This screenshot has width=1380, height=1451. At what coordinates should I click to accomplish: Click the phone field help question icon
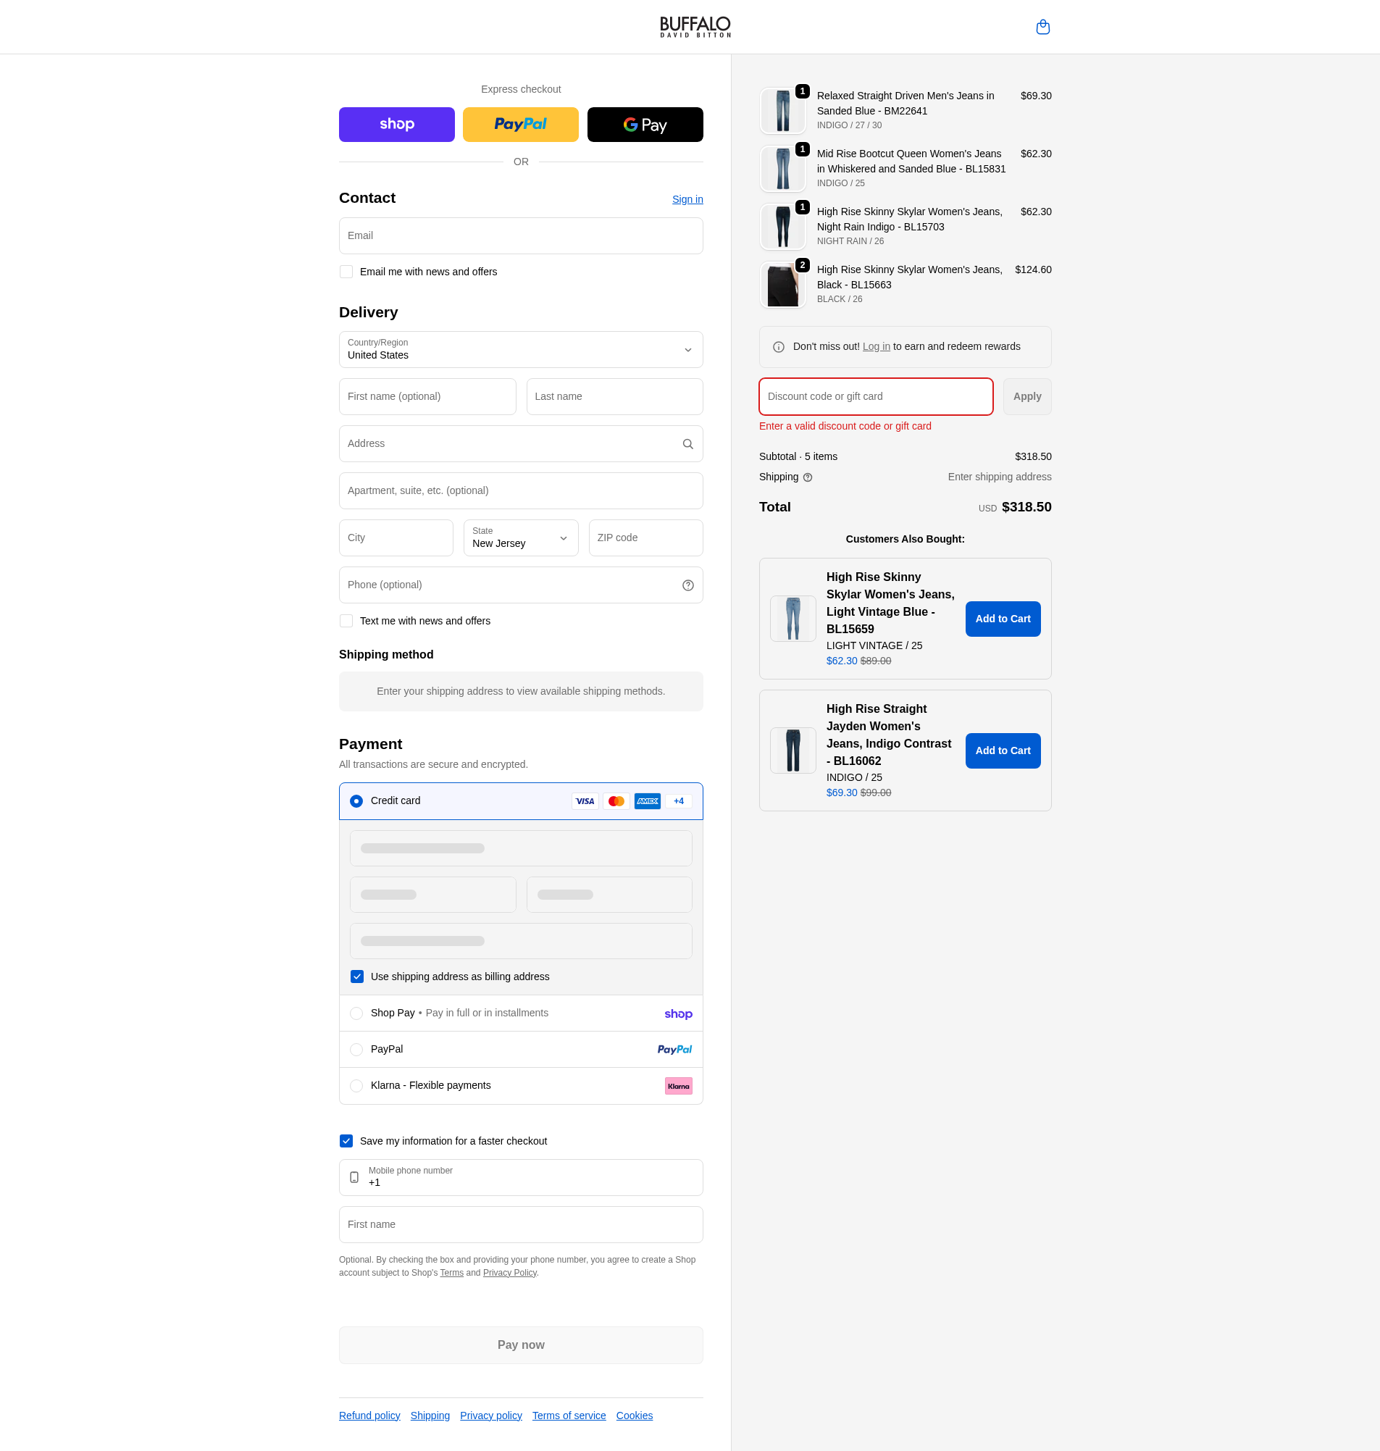click(687, 585)
